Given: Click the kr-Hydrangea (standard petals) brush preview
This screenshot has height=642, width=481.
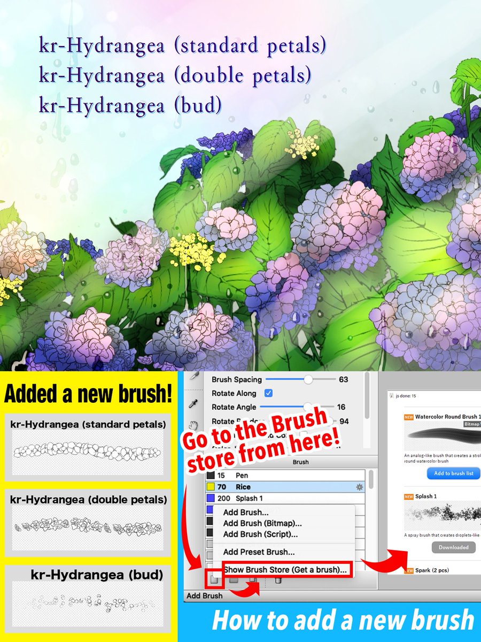Looking at the screenshot, I should pyautogui.click(x=87, y=452).
